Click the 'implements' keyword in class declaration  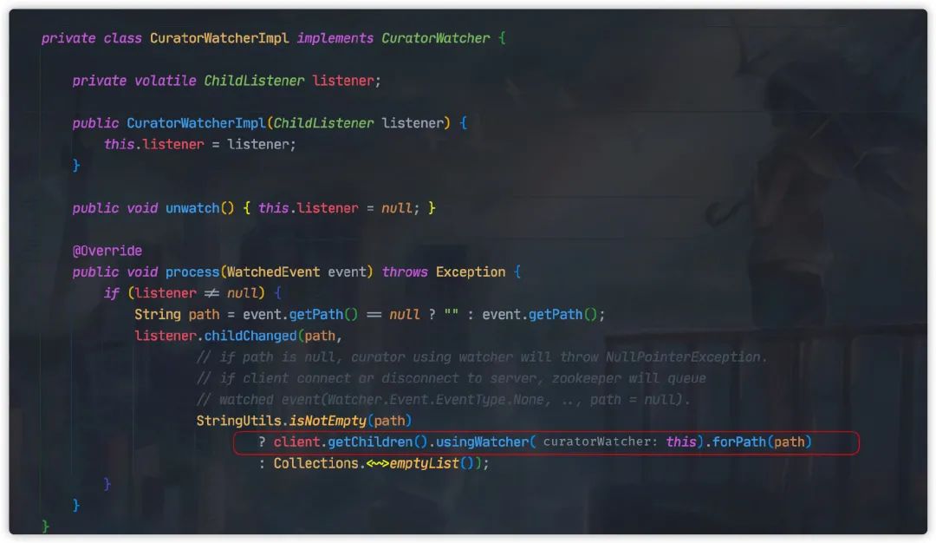[335, 38]
